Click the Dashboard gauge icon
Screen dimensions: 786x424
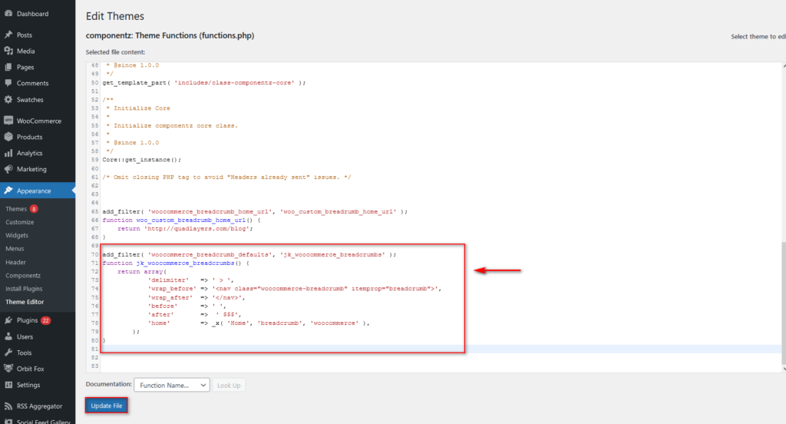click(x=8, y=14)
